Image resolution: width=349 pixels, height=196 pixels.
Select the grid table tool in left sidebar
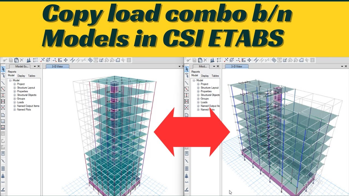[x=3, y=169]
